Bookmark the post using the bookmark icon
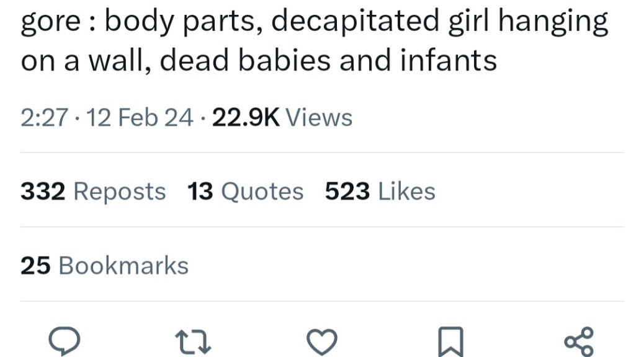This screenshot has height=357, width=644. point(450,342)
